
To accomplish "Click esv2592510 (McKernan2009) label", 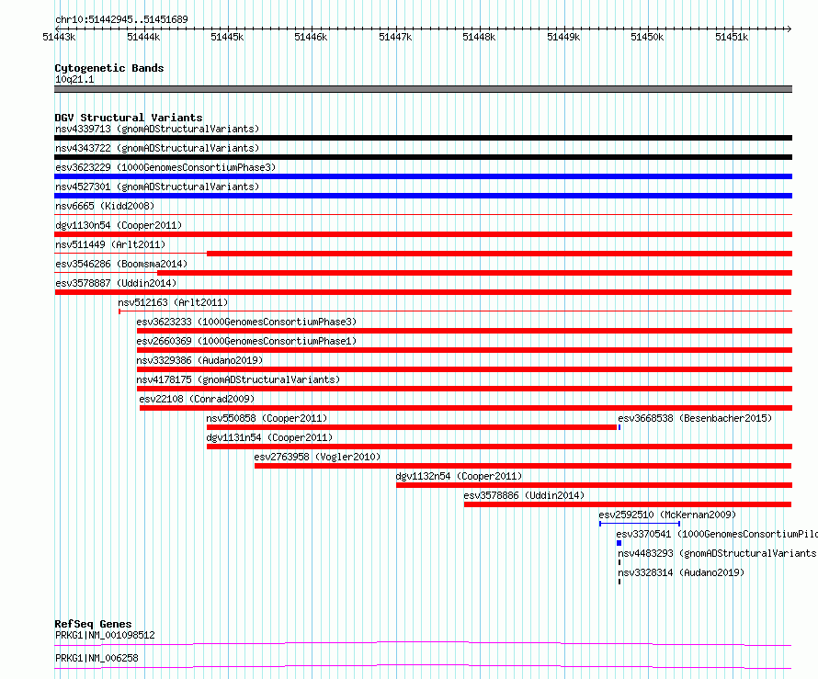I will pos(667,515).
